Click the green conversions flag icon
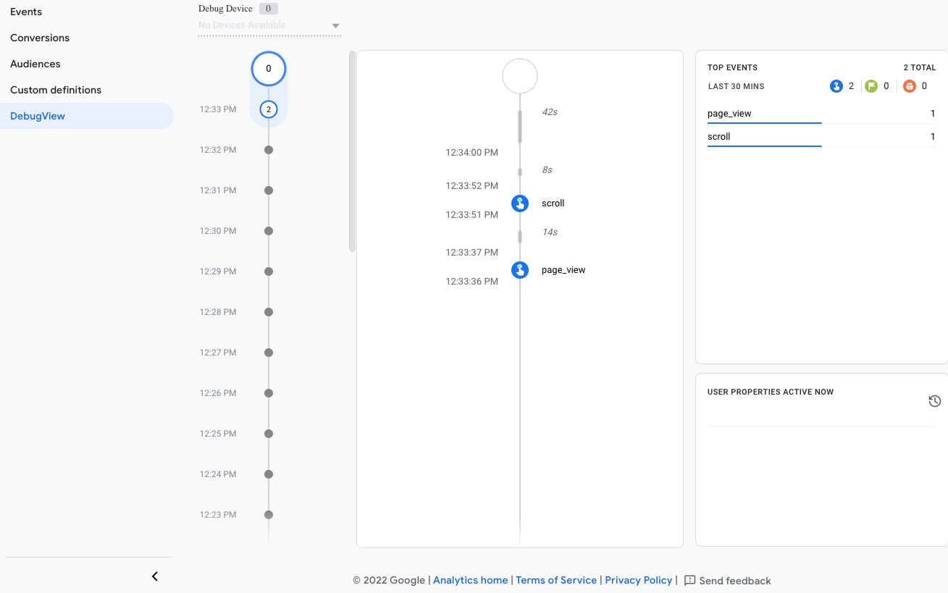The height and width of the screenshot is (593, 948). click(871, 86)
